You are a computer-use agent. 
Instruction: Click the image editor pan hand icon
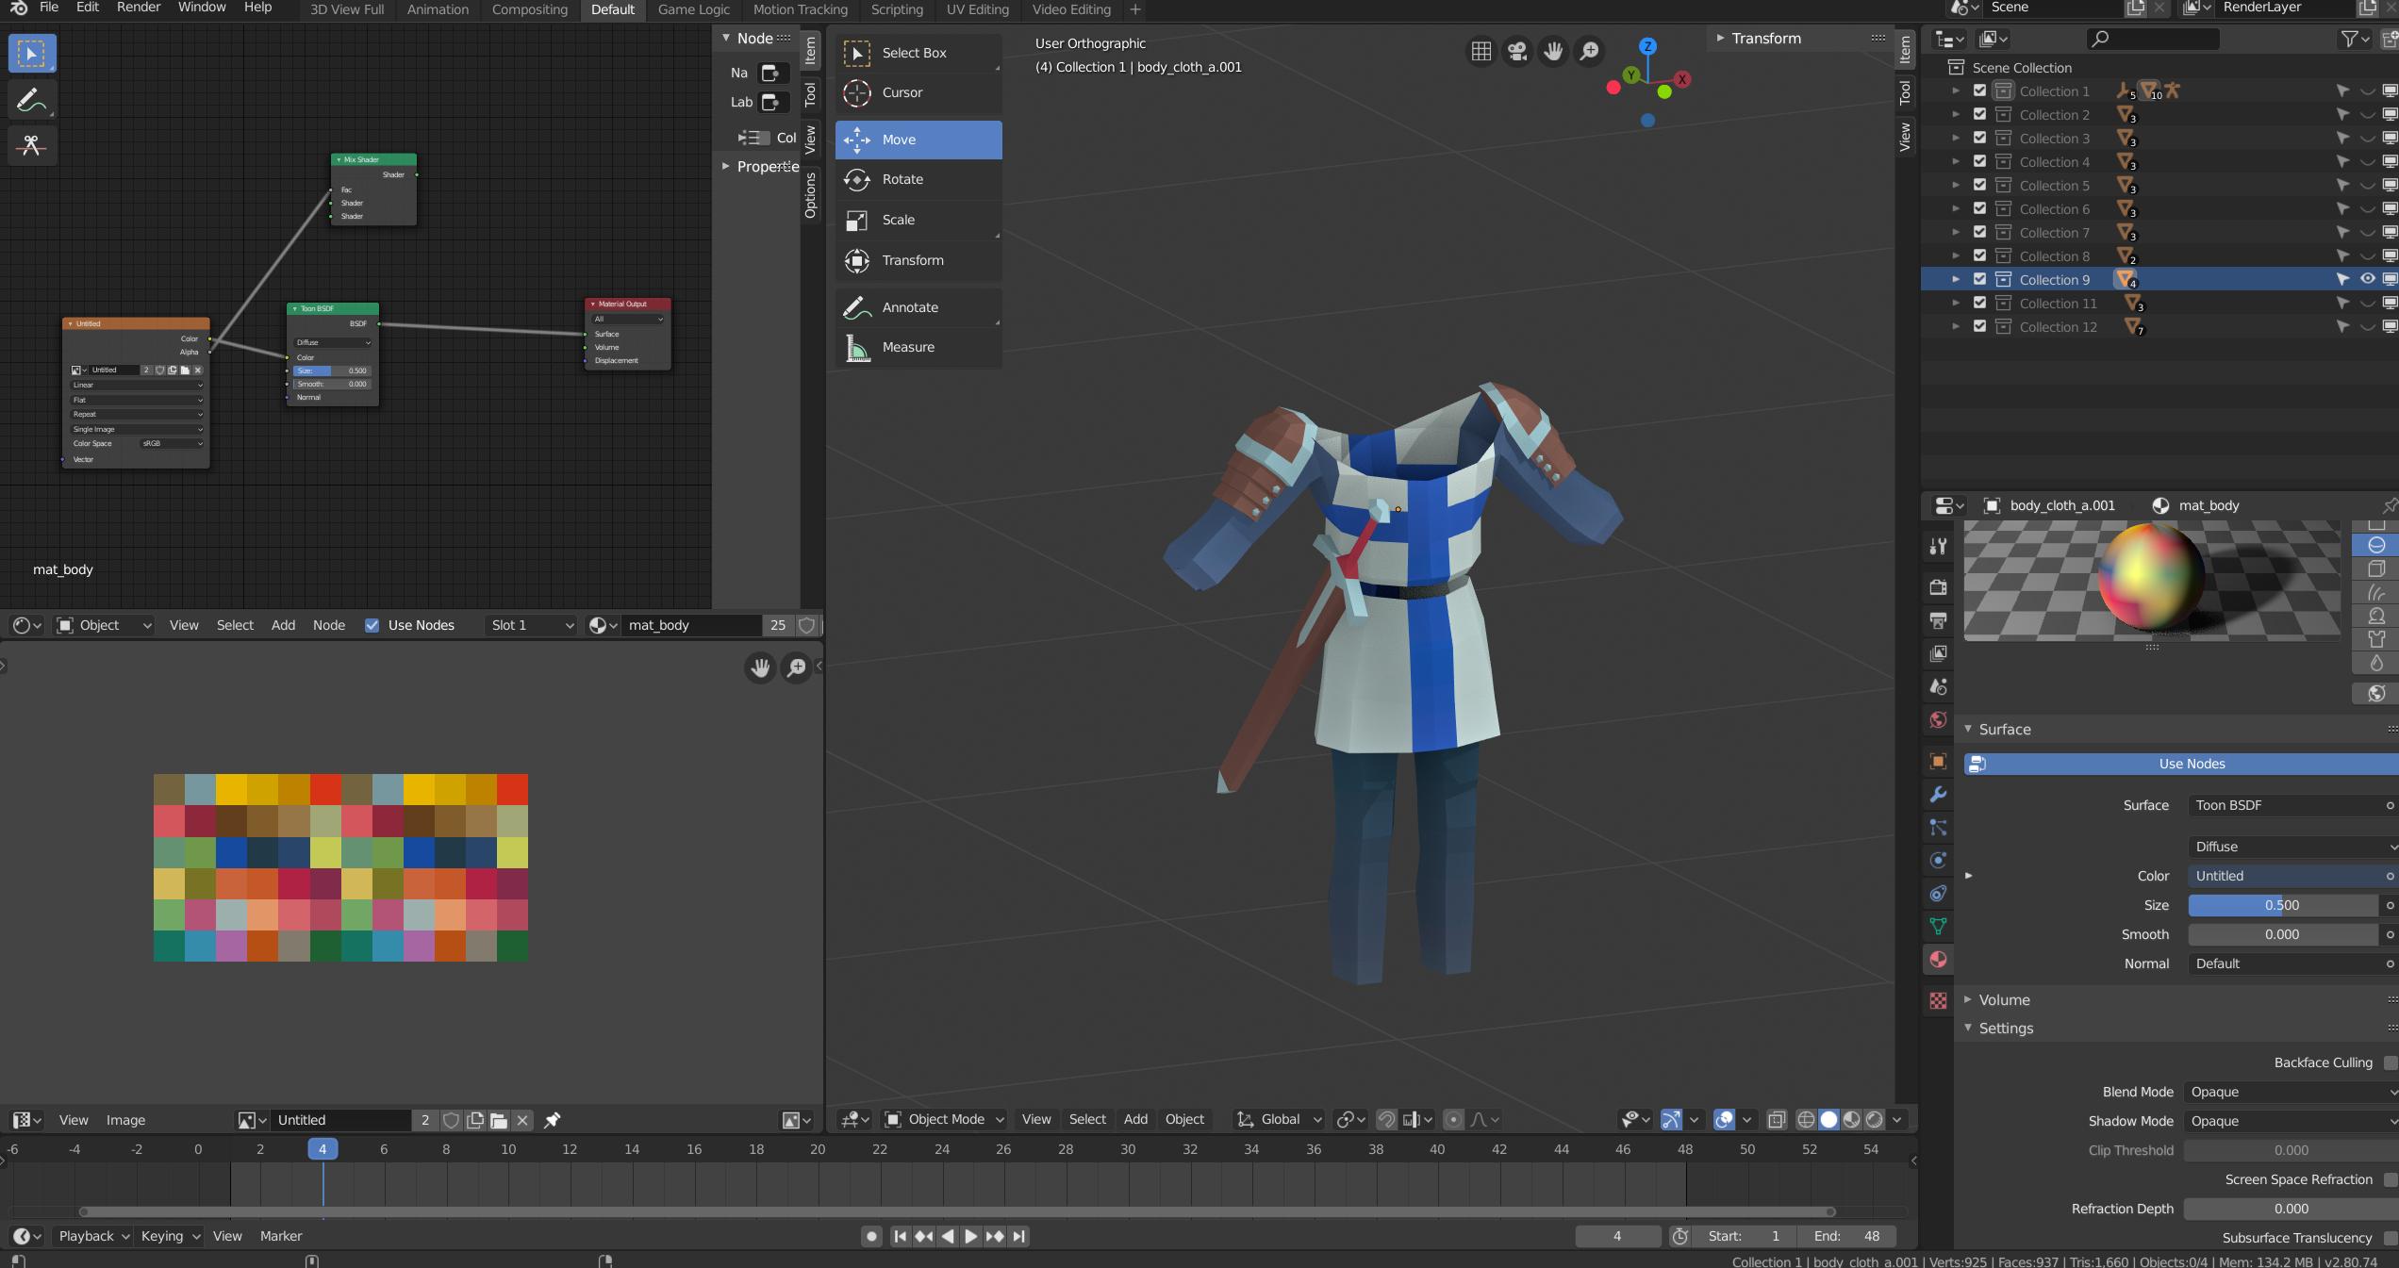(760, 668)
